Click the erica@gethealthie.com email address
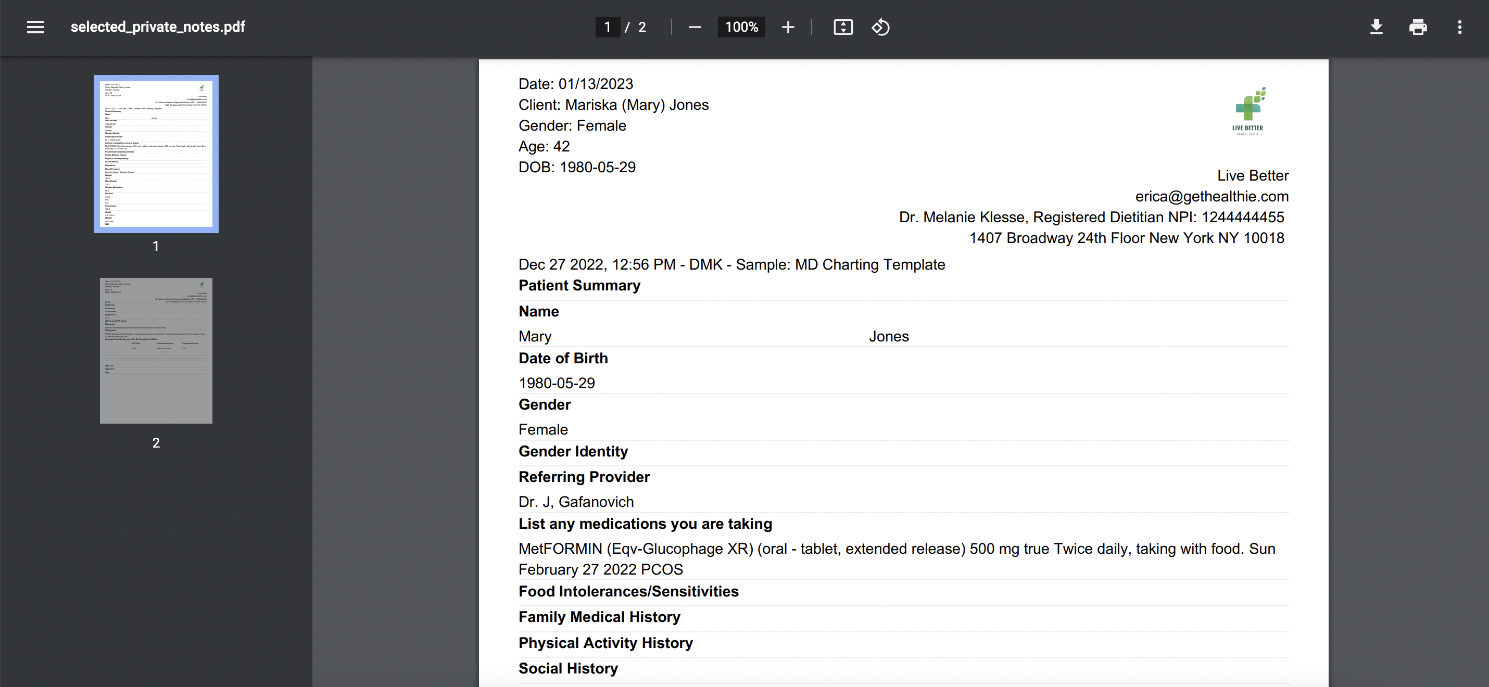The image size is (1489, 687). [x=1212, y=196]
